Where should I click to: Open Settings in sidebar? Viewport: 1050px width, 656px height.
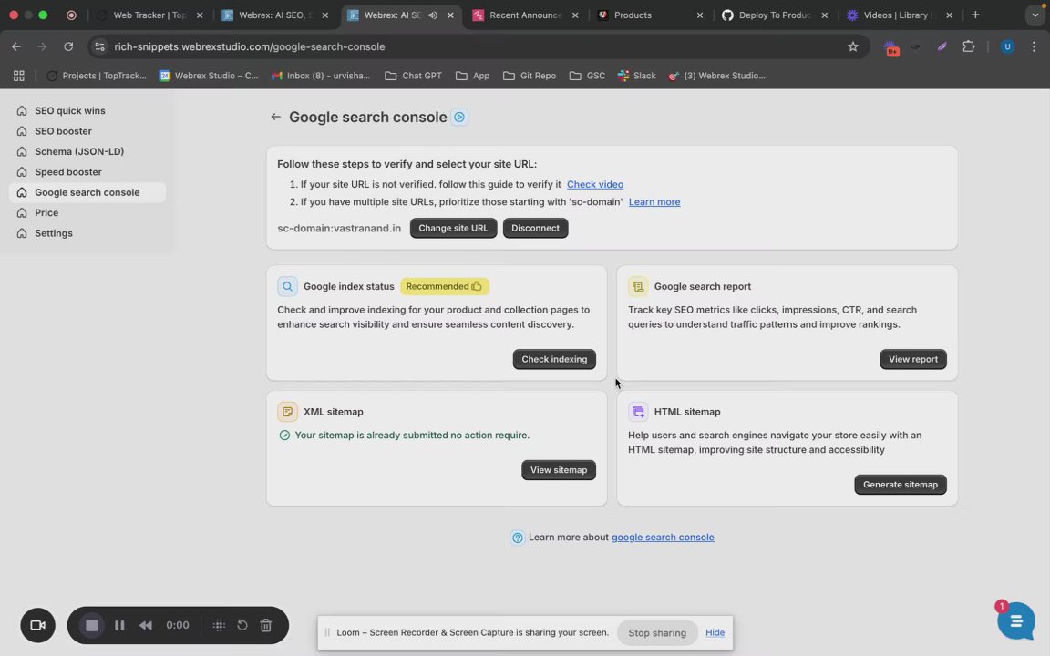coord(87,233)
